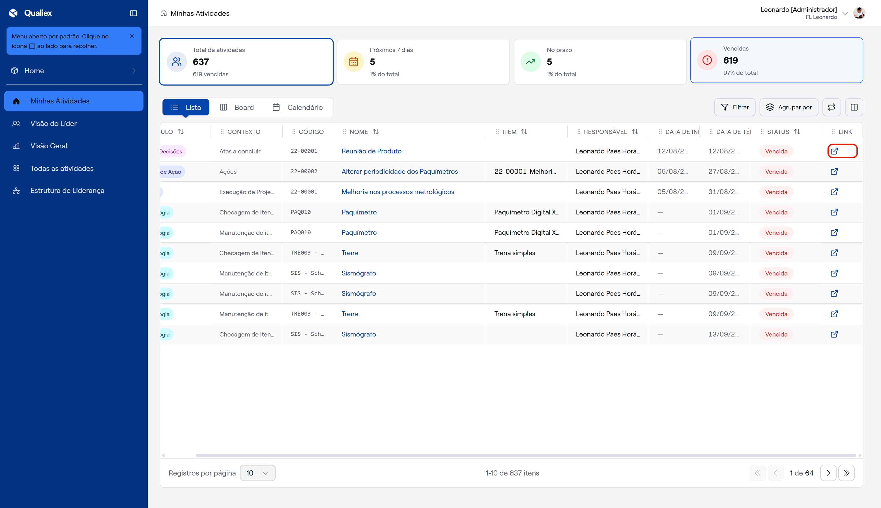
Task: Open the Filtrar options
Action: coord(735,107)
